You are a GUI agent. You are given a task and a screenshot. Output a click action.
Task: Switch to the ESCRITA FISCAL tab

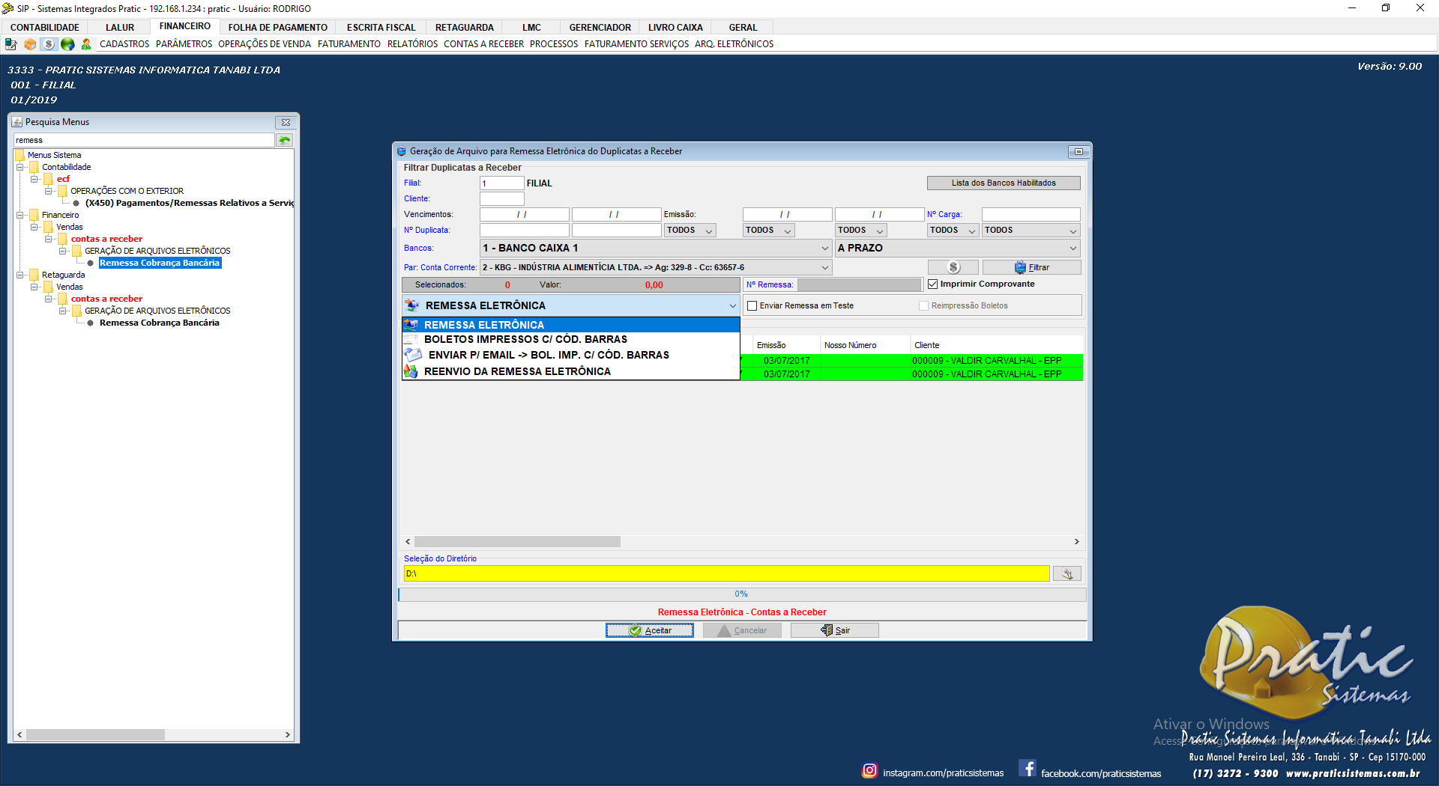coord(381,28)
